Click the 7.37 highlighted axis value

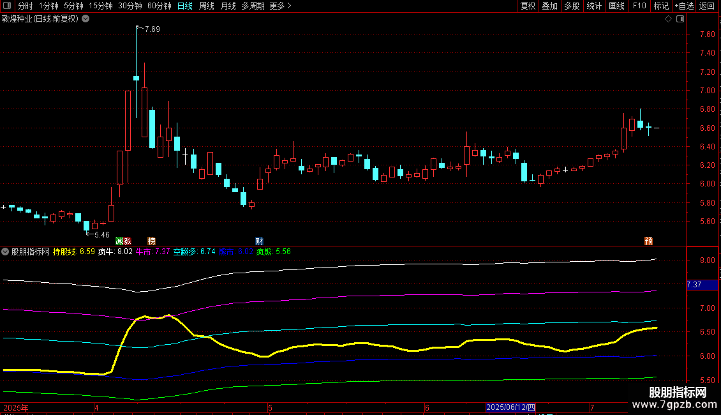(702, 285)
